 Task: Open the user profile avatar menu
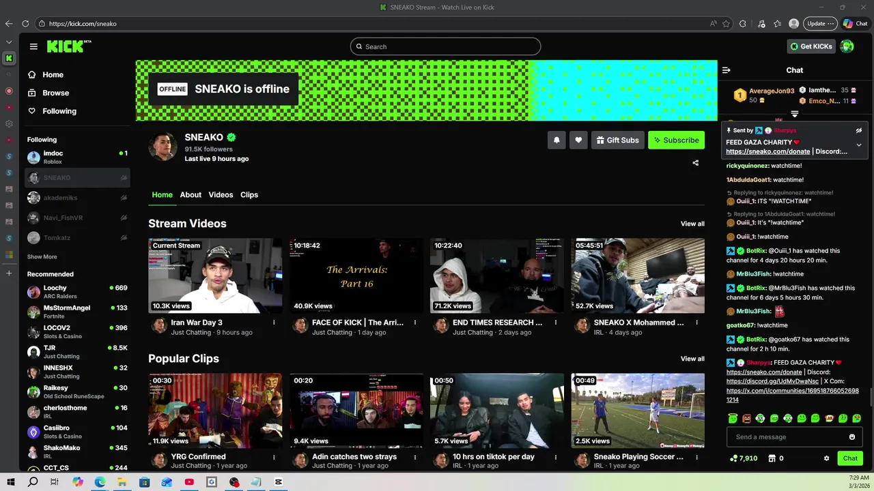tap(847, 46)
